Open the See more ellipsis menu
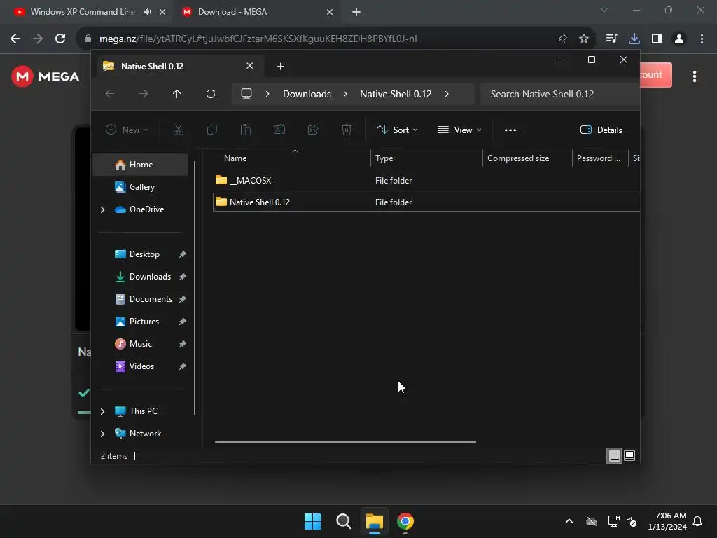This screenshot has height=538, width=717. pyautogui.click(x=510, y=130)
